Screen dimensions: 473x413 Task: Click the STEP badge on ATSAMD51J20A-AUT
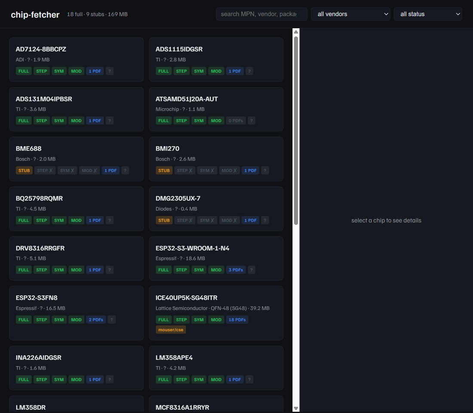181,121
